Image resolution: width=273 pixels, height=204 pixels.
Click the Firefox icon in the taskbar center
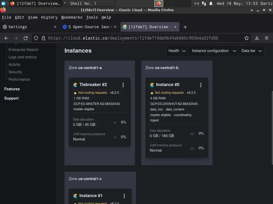click(x=159, y=3)
